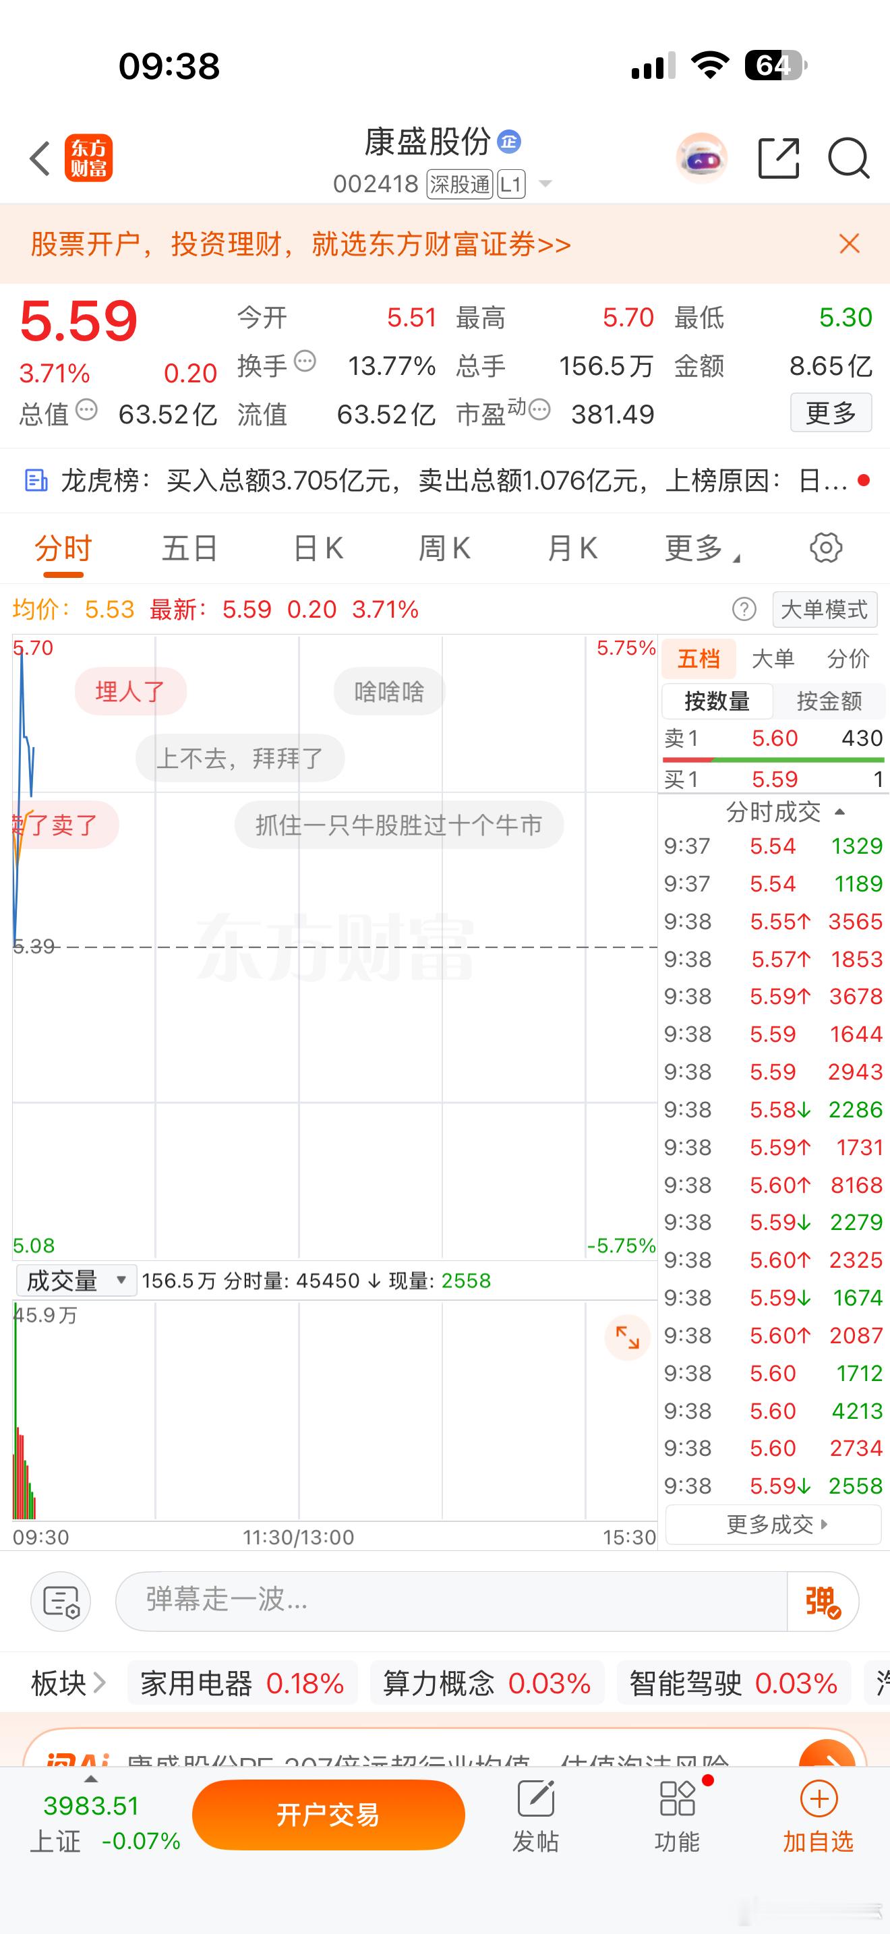
Task: Switch to the 五日 tab
Action: click(x=190, y=549)
